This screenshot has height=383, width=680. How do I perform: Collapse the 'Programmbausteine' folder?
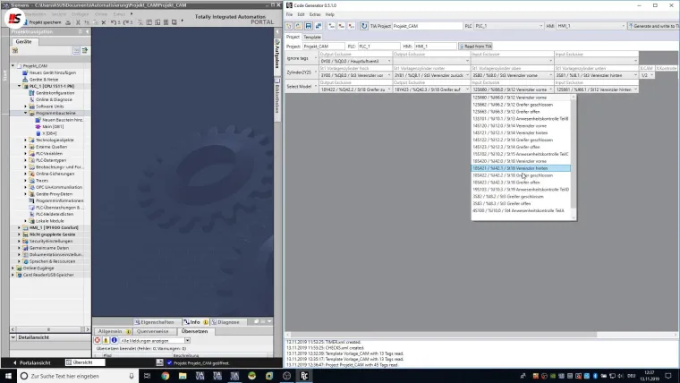coord(26,113)
